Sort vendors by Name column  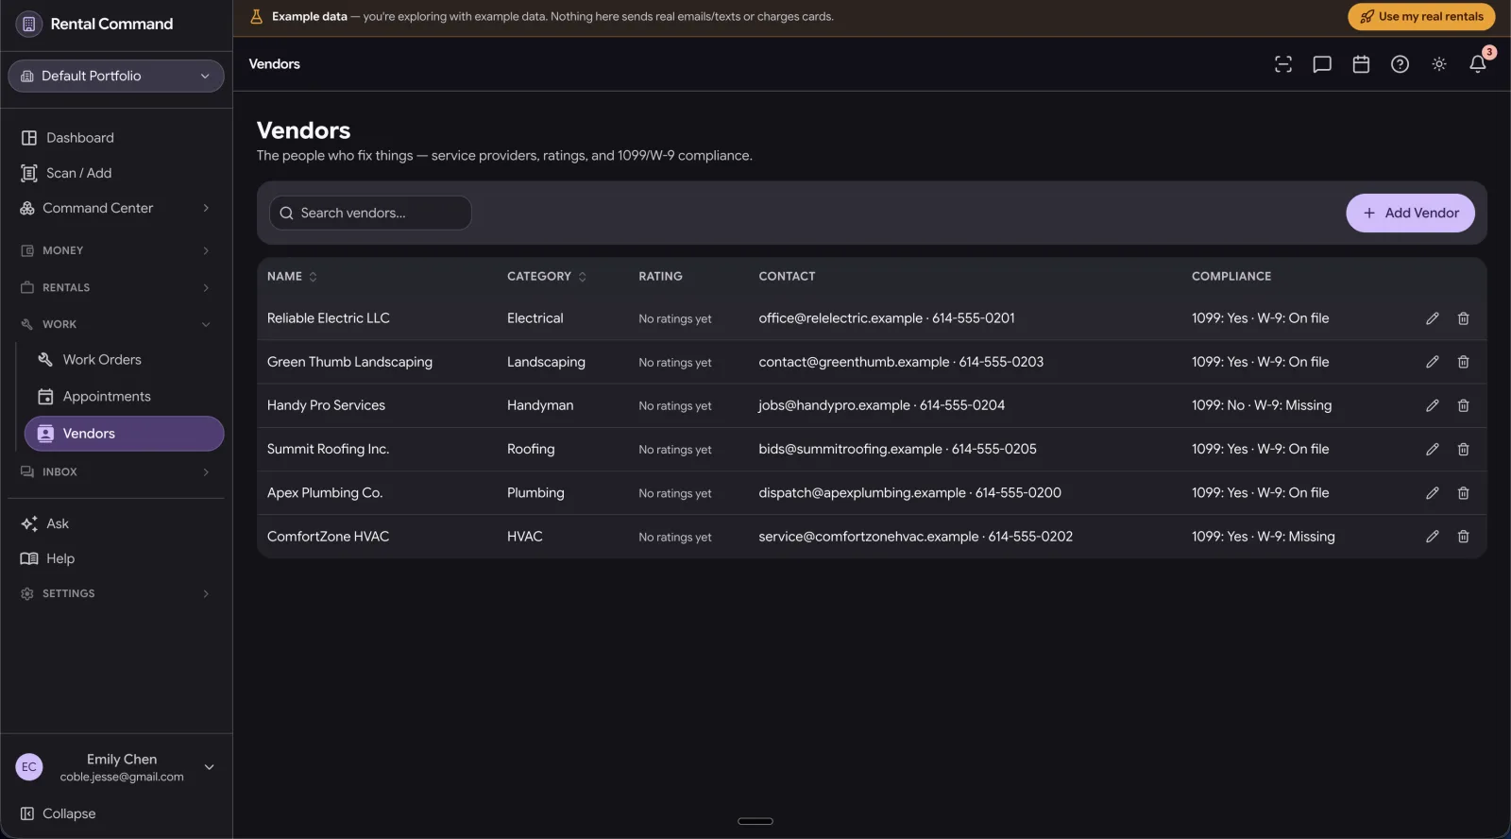[x=292, y=277]
